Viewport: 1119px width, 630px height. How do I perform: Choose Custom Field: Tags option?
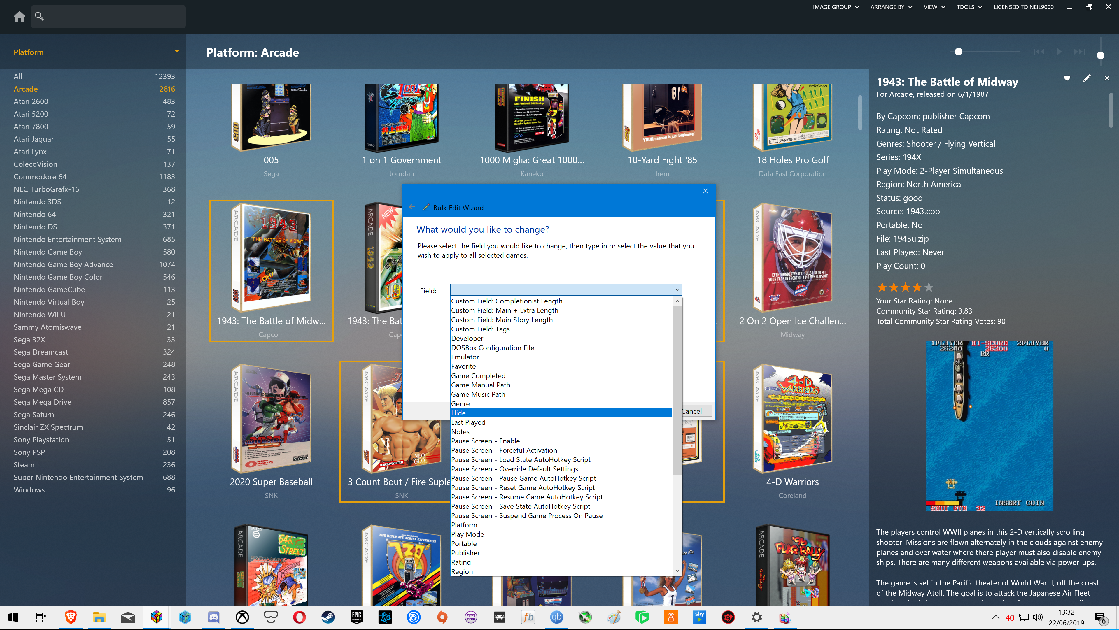click(x=561, y=329)
